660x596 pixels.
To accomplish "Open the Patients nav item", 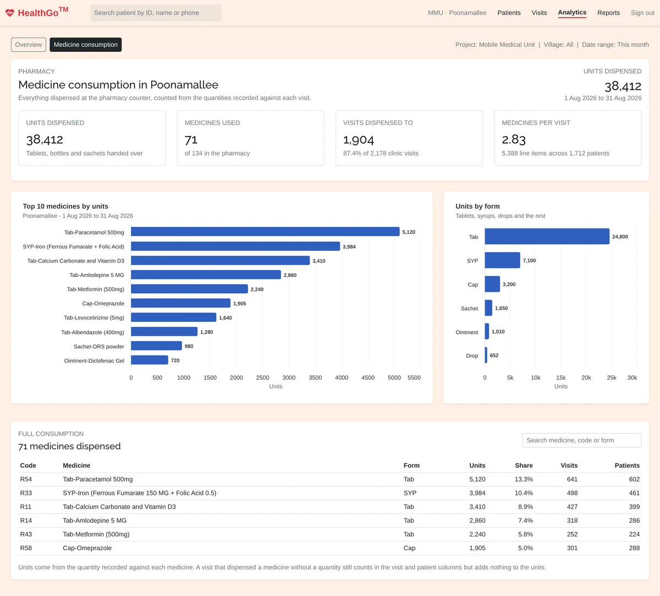I will tap(509, 13).
